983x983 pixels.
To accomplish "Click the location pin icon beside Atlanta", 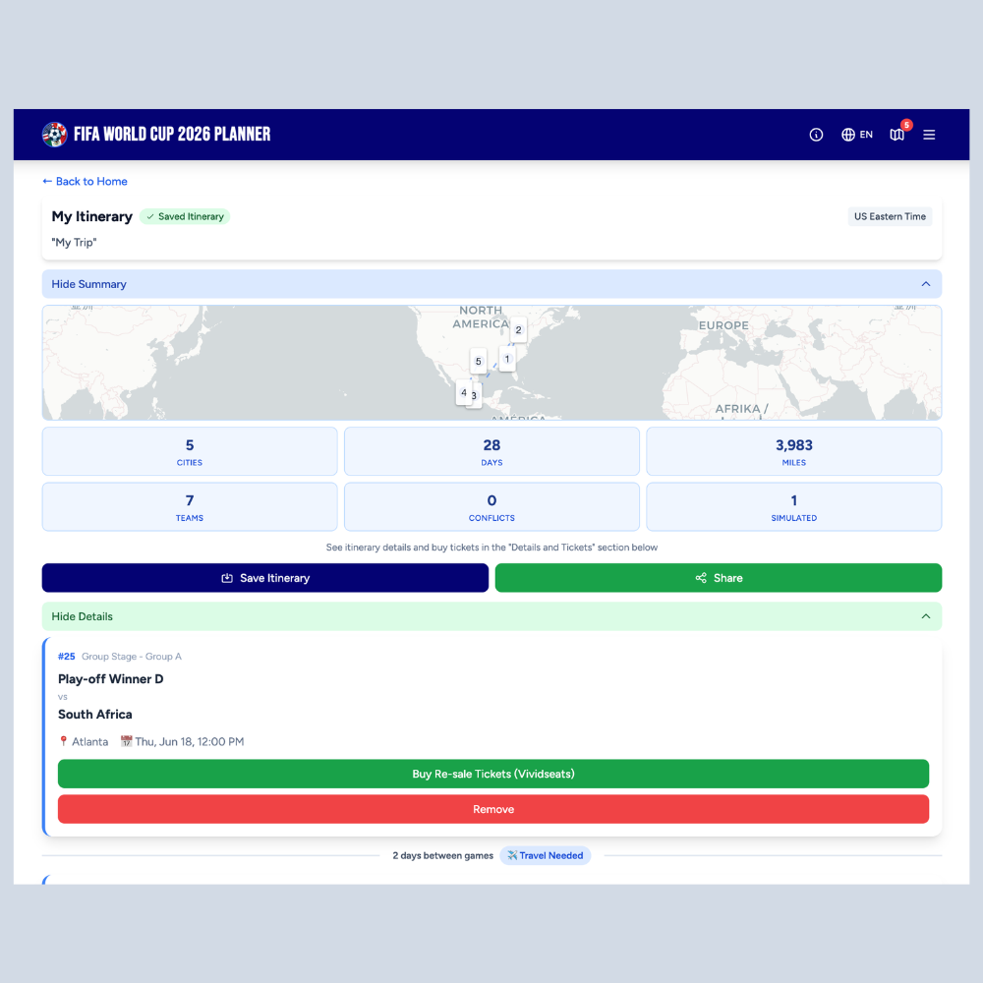I will point(62,741).
